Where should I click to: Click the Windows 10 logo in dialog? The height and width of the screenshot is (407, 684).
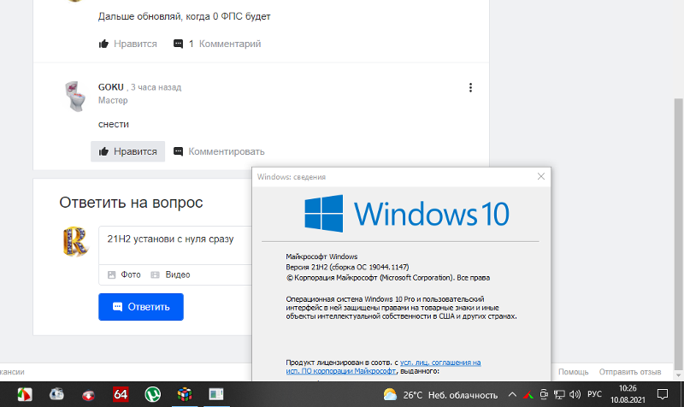tap(407, 213)
